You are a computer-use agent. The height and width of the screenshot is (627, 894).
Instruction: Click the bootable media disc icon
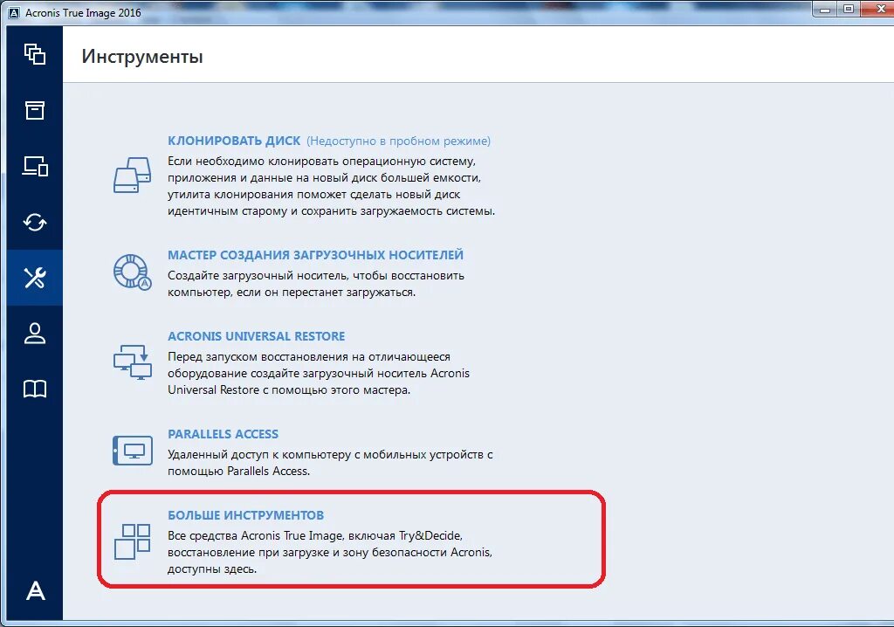[130, 272]
